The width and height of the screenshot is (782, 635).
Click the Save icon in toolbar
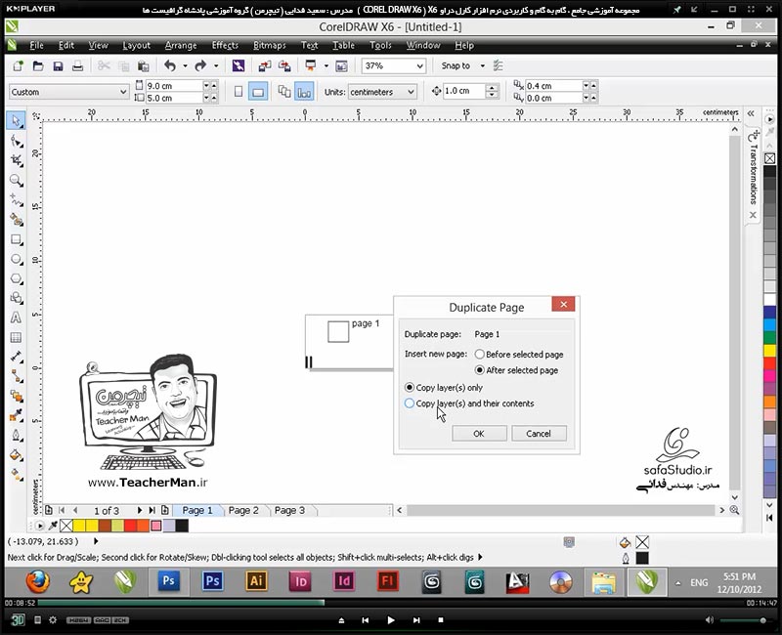pyautogui.click(x=58, y=65)
